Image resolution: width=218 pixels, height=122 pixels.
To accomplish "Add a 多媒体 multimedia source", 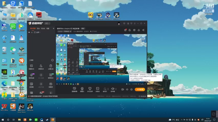I will point(98,90).
